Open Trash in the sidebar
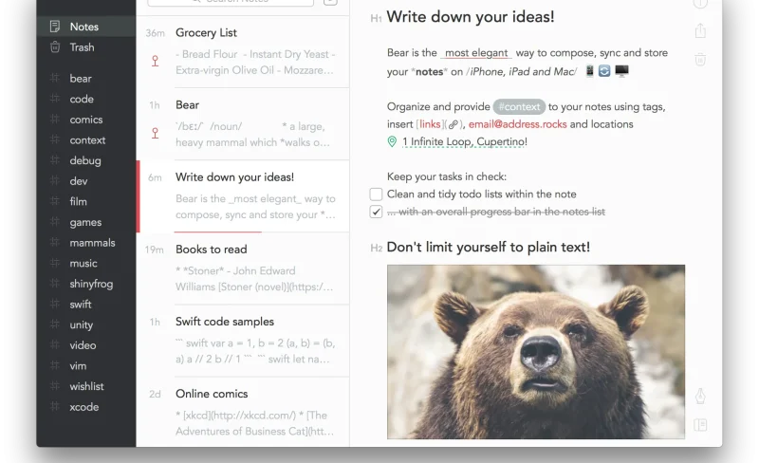Screen dimensions: 759x463 [x=82, y=47]
